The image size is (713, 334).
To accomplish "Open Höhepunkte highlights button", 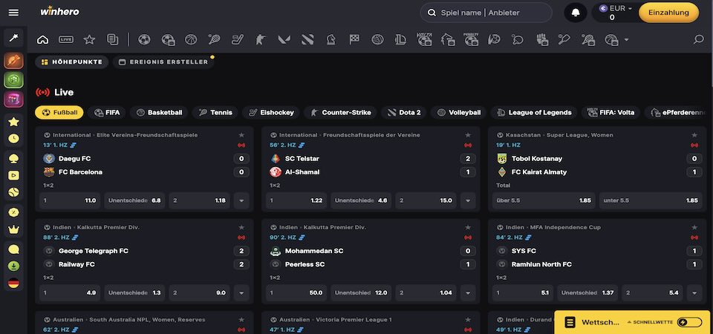I will 72,62.
